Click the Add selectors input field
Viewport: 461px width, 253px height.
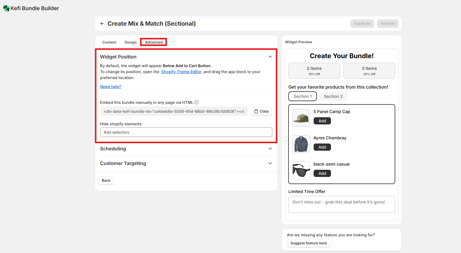[x=186, y=132]
